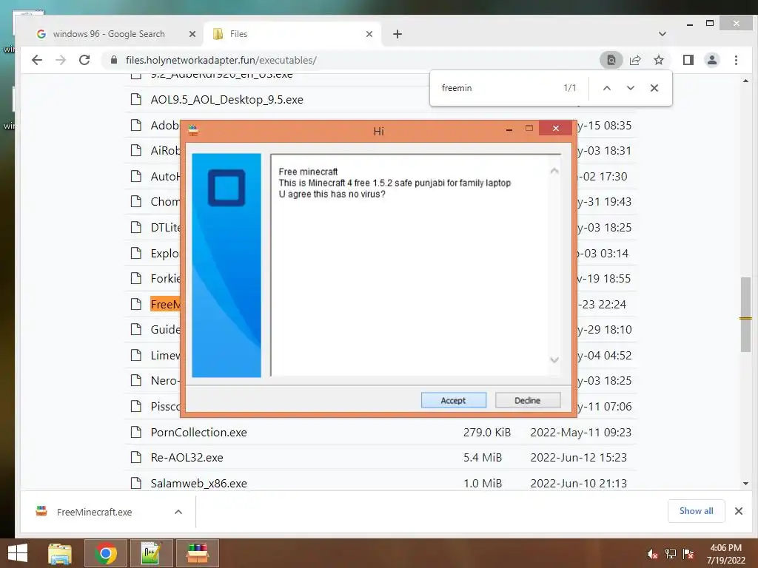This screenshot has height=568, width=758.
Task: Click the Action Center flag tray icon
Action: [x=688, y=554]
